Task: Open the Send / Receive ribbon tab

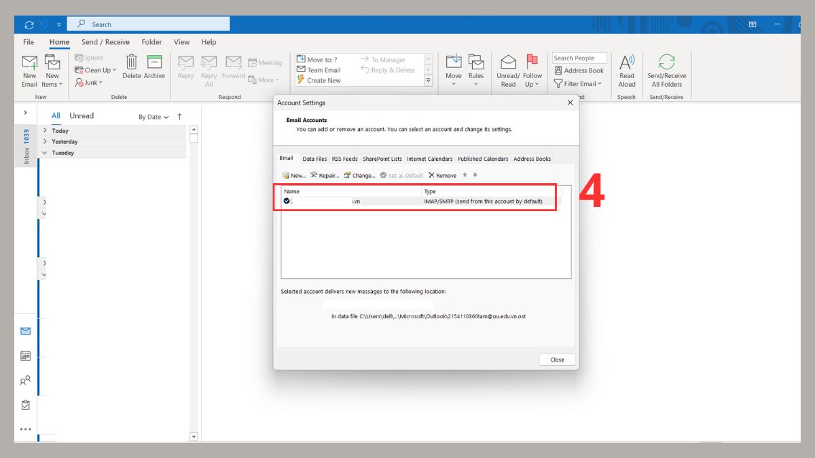Action: tap(105, 41)
